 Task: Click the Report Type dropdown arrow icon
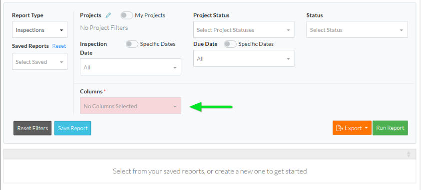tap(61, 30)
